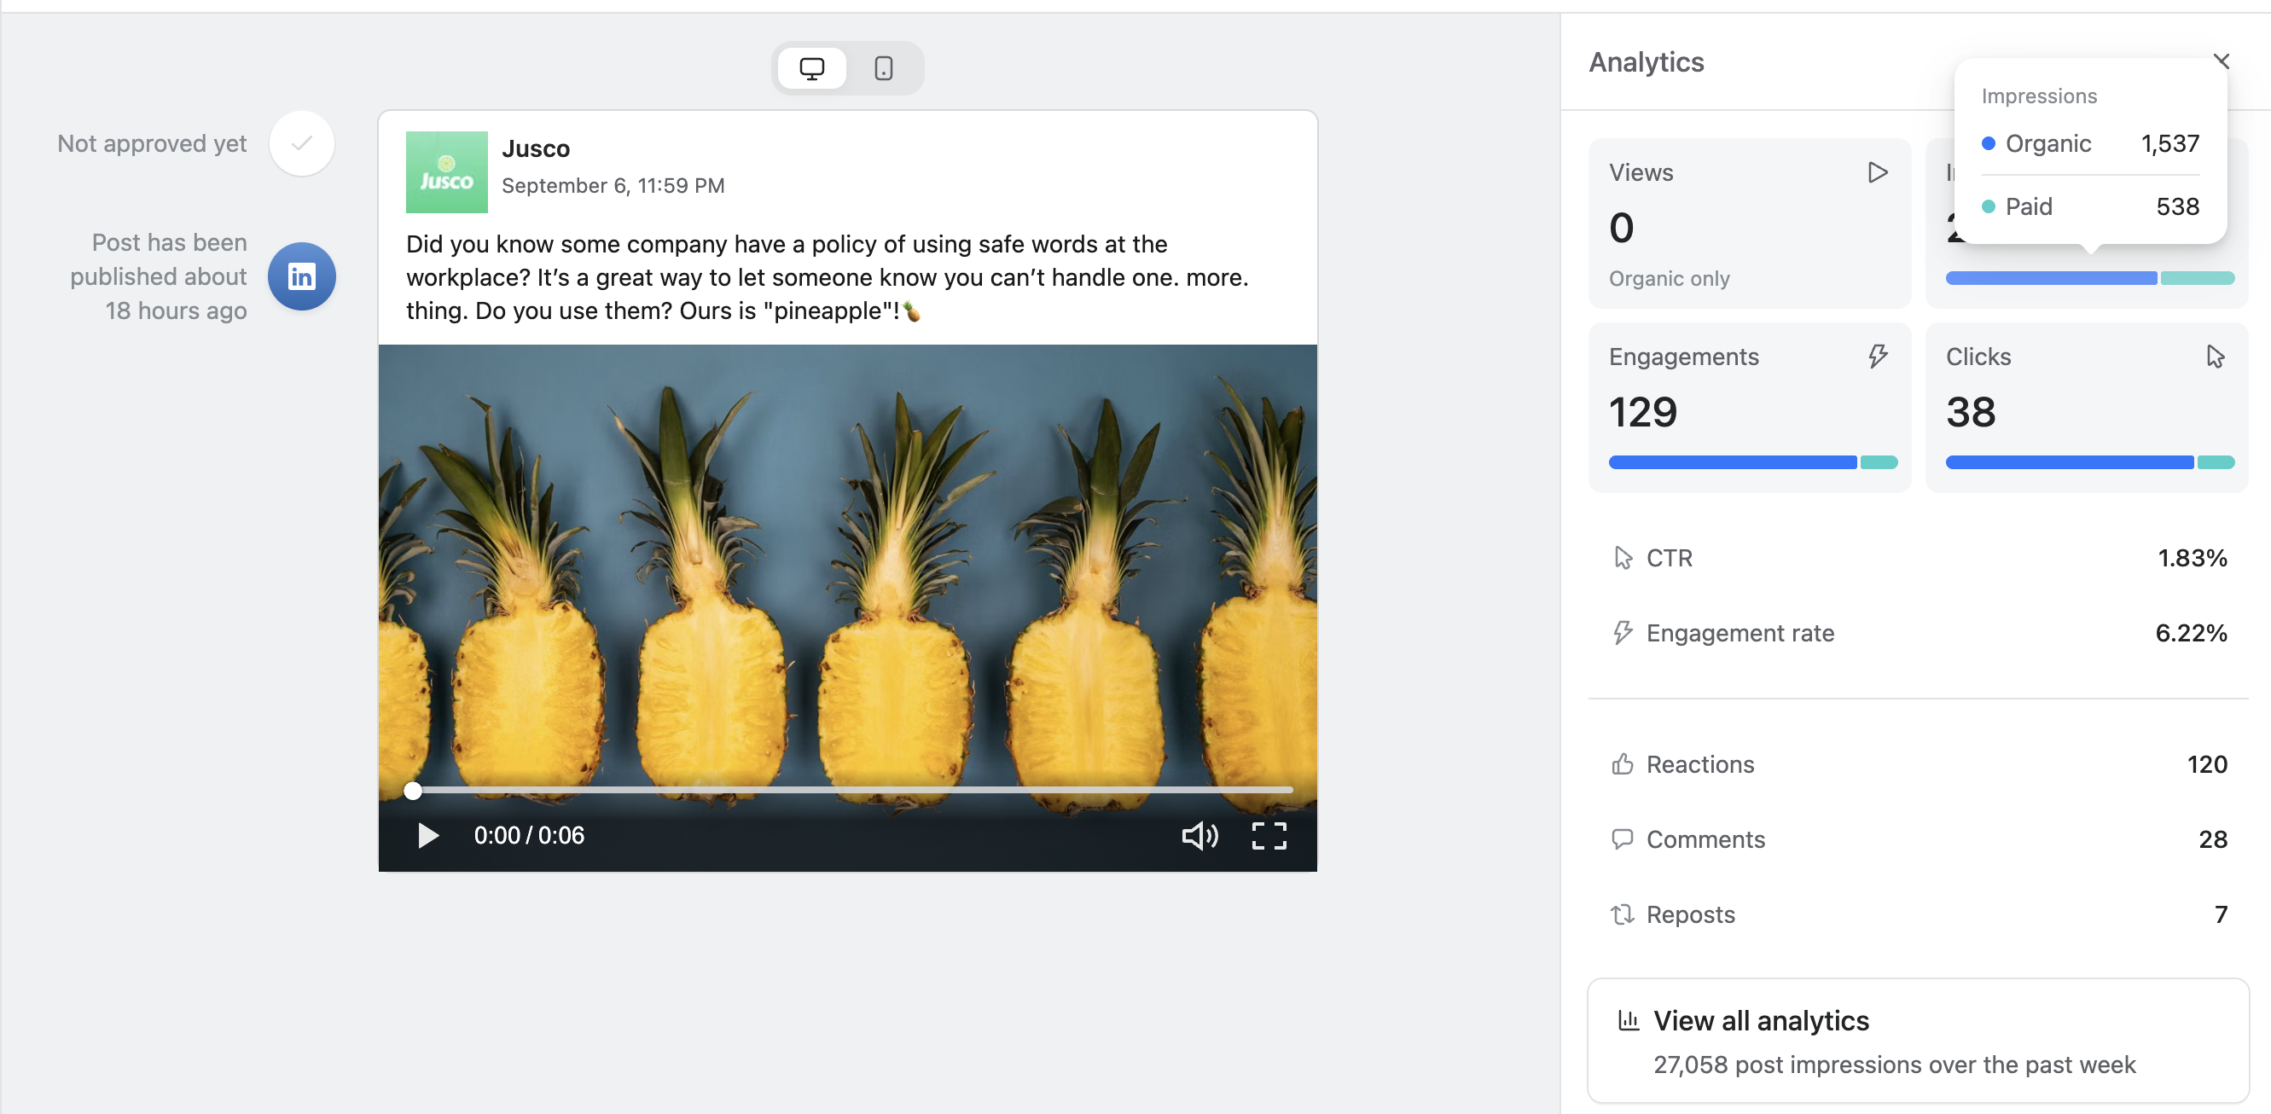
Task: Click the Views play icon
Action: (x=1877, y=171)
